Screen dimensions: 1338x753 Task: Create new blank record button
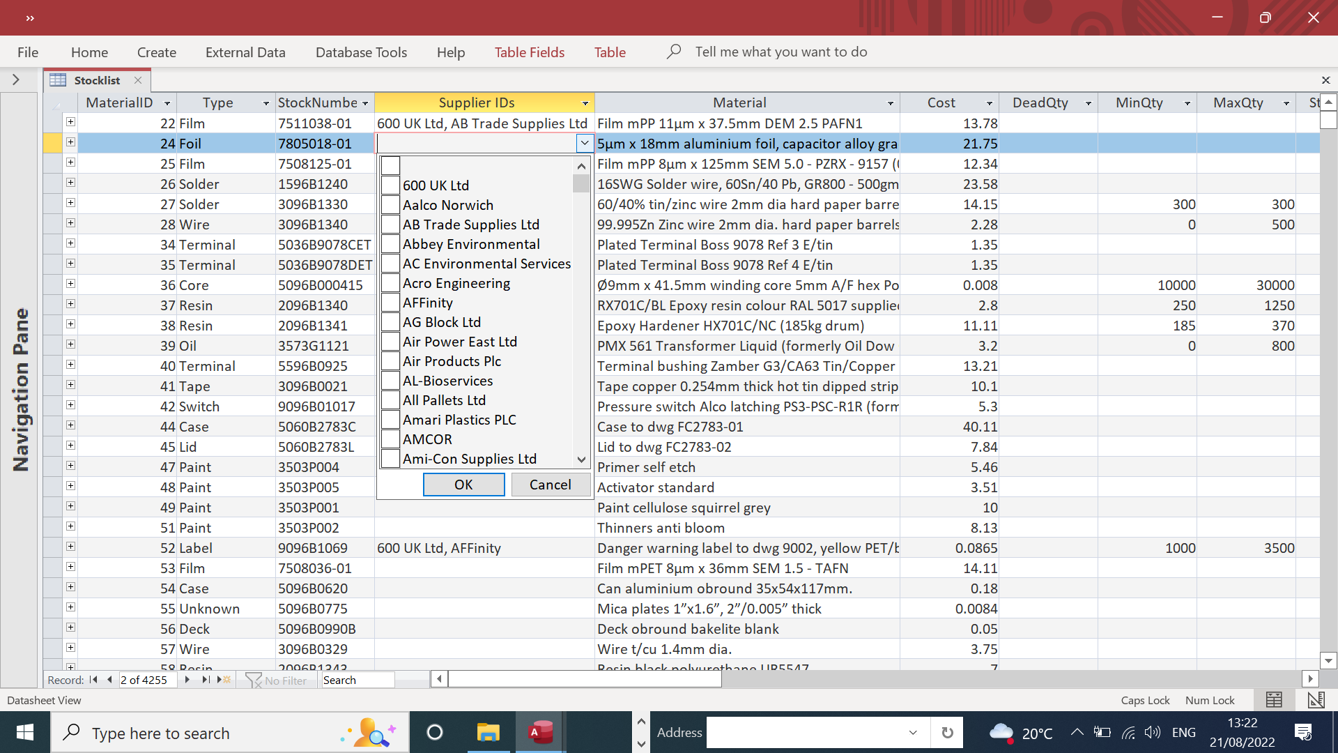(x=224, y=680)
